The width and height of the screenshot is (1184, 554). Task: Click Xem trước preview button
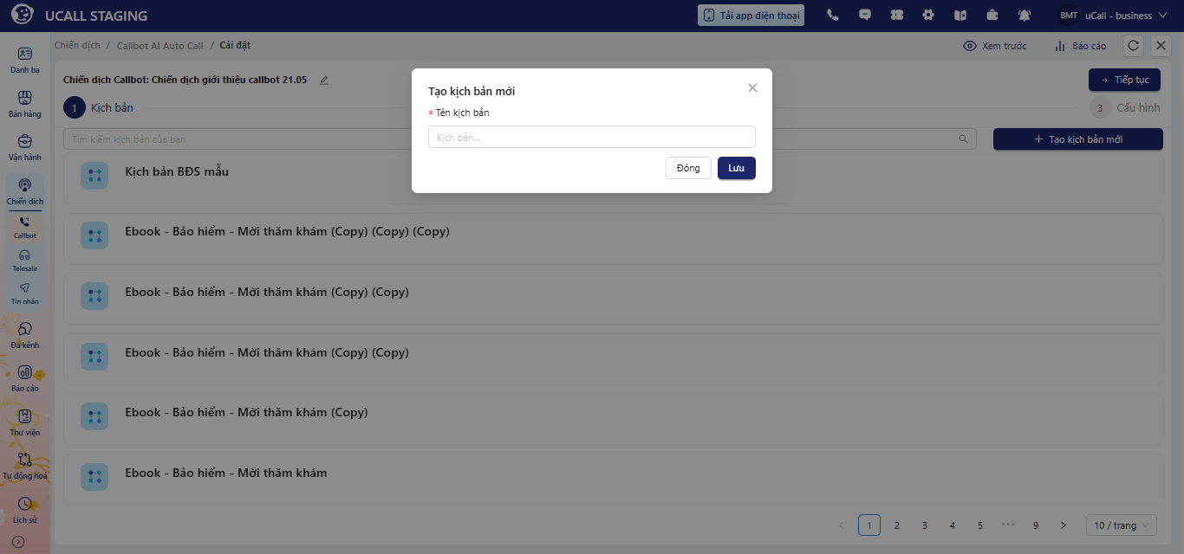(995, 46)
